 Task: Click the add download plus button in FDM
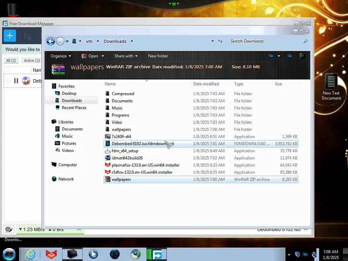(10, 36)
